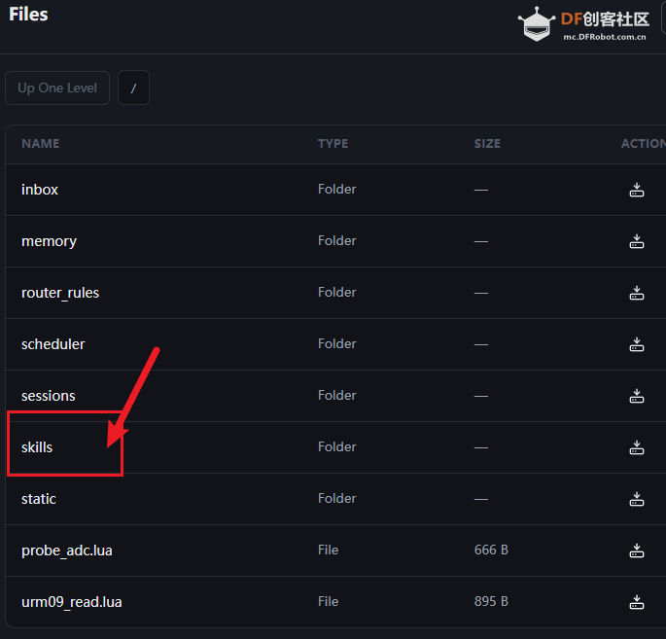The height and width of the screenshot is (639, 666).
Task: Download the urm09_read.lua file
Action: 636,602
